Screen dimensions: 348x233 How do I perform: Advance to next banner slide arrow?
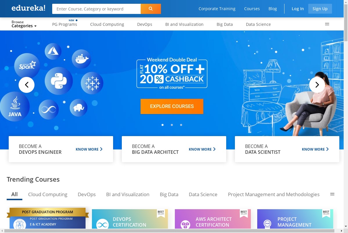317,85
